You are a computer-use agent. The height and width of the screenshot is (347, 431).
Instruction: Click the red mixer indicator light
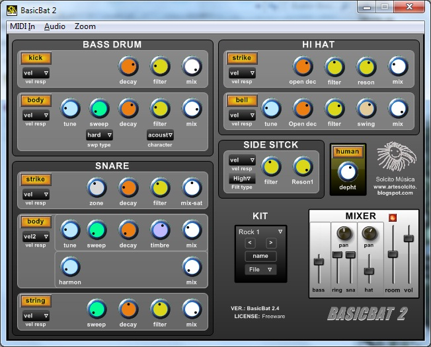pyautogui.click(x=391, y=216)
